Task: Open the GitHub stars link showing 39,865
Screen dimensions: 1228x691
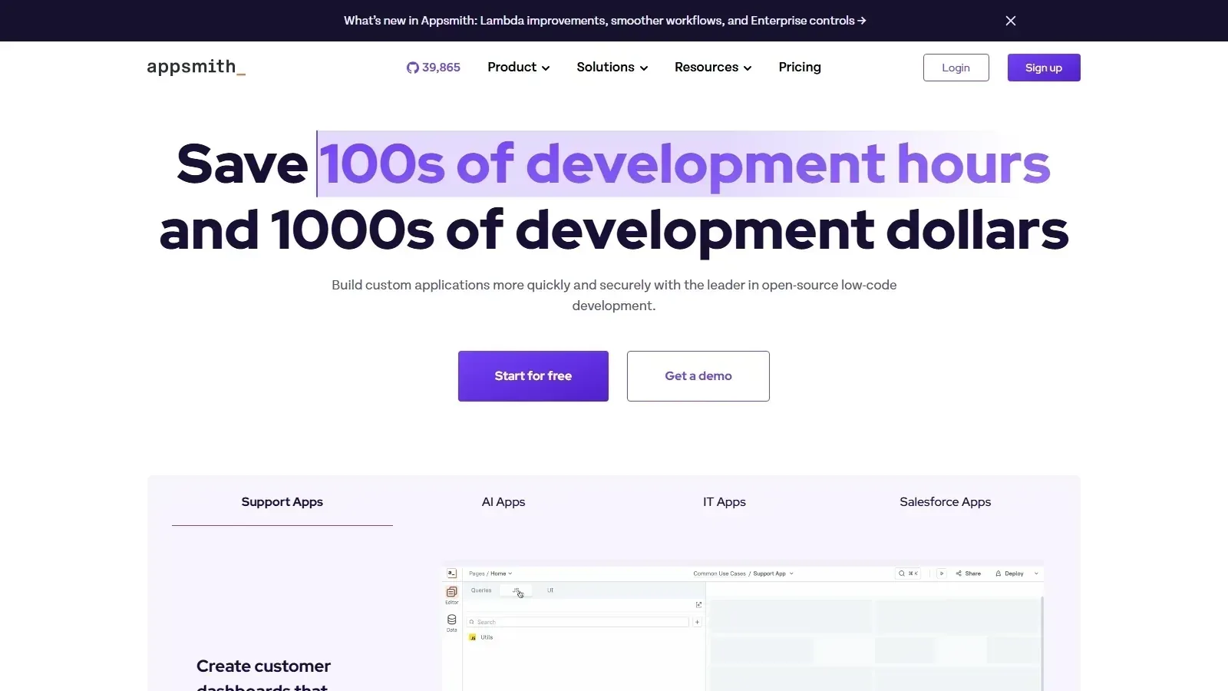Action: pos(433,68)
